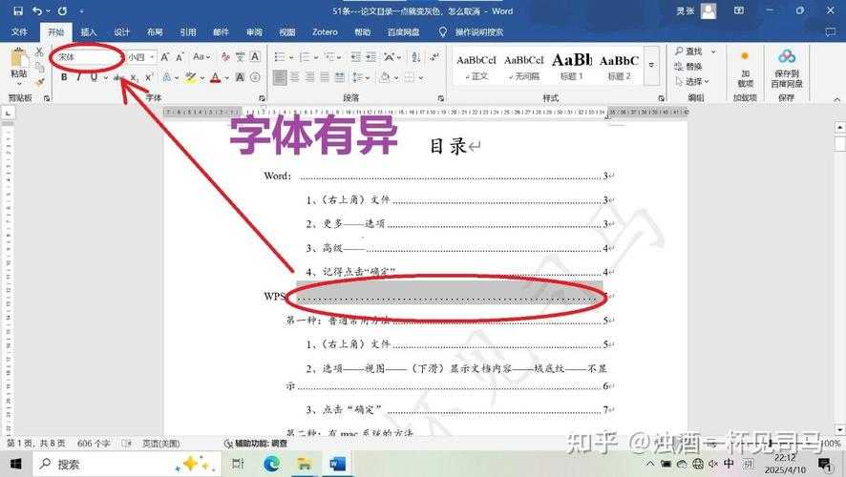Click the Undo arrow in the quick access toolbar
This screenshot has height=477, width=846.
point(36,10)
